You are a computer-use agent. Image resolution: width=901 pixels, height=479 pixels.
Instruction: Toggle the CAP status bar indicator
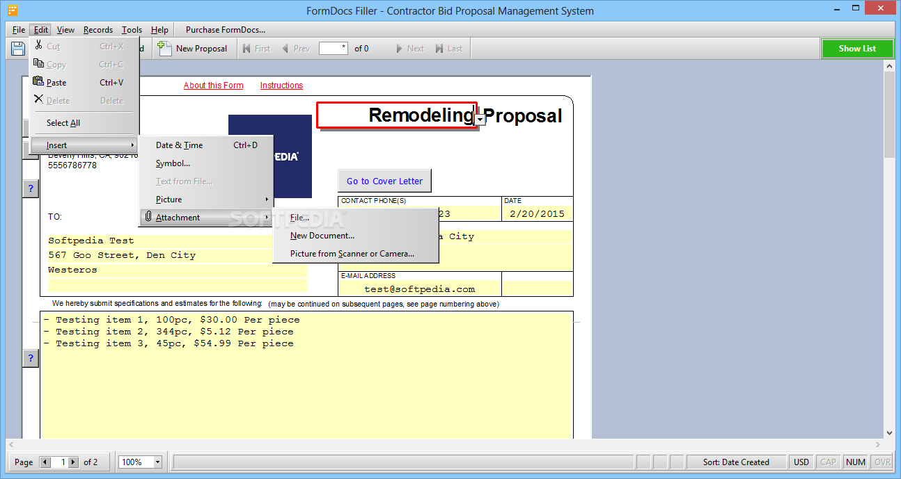pyautogui.click(x=828, y=462)
